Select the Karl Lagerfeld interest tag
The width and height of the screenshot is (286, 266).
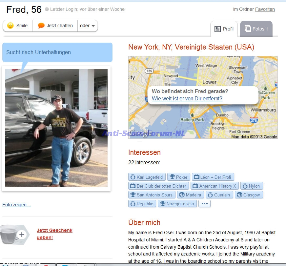[147, 177]
